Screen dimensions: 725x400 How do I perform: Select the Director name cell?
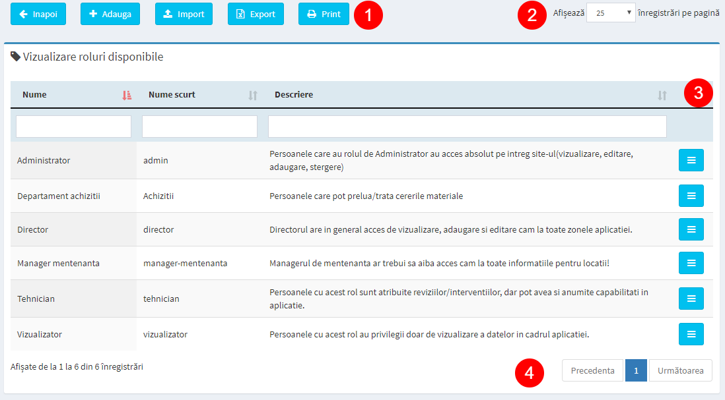[73, 229]
